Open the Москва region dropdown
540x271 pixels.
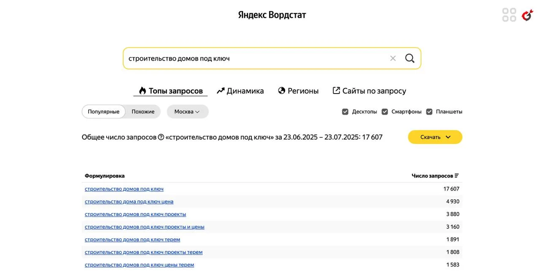click(187, 112)
